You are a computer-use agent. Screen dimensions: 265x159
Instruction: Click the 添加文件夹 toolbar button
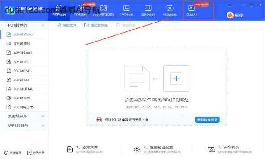[96, 25]
